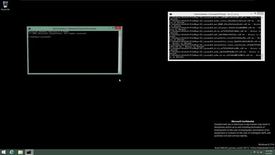Screen dimensions: 275x155
Task: Click scroll-down arrow in rd command window
Action: [x=262, y=59]
